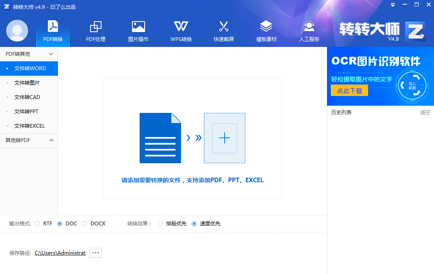
Task: Click the app icon in title bar
Action: (x=7, y=7)
